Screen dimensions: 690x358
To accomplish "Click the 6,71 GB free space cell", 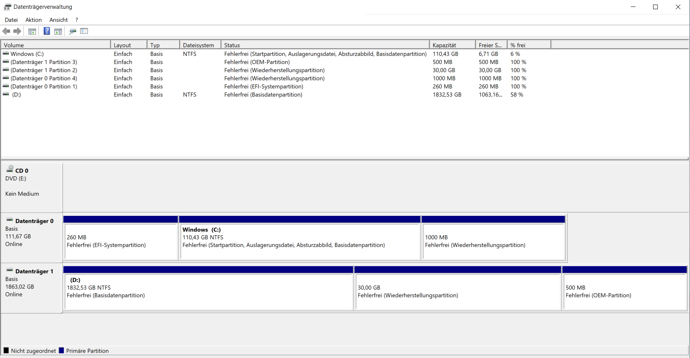I will point(488,54).
